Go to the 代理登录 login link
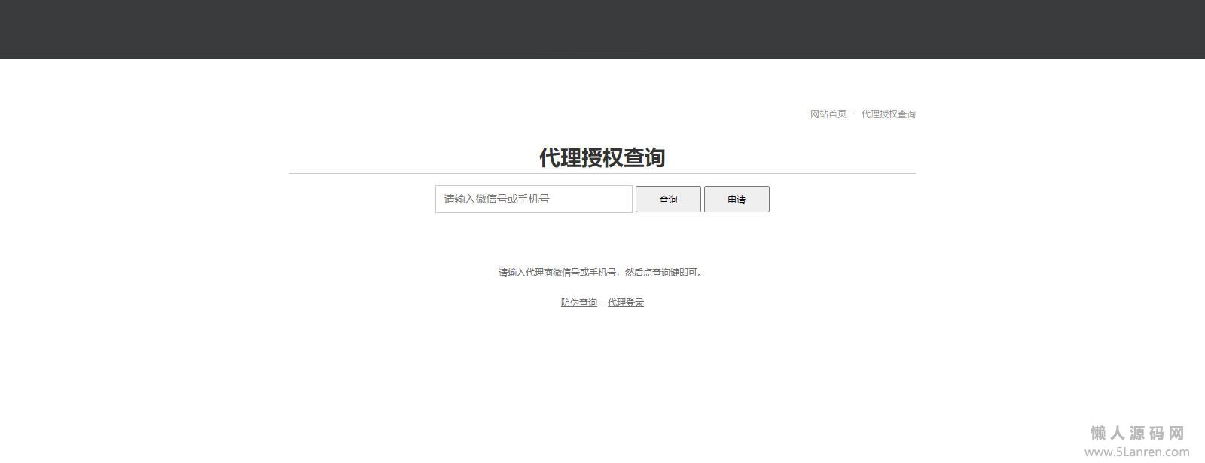This screenshot has width=1205, height=463. click(625, 303)
